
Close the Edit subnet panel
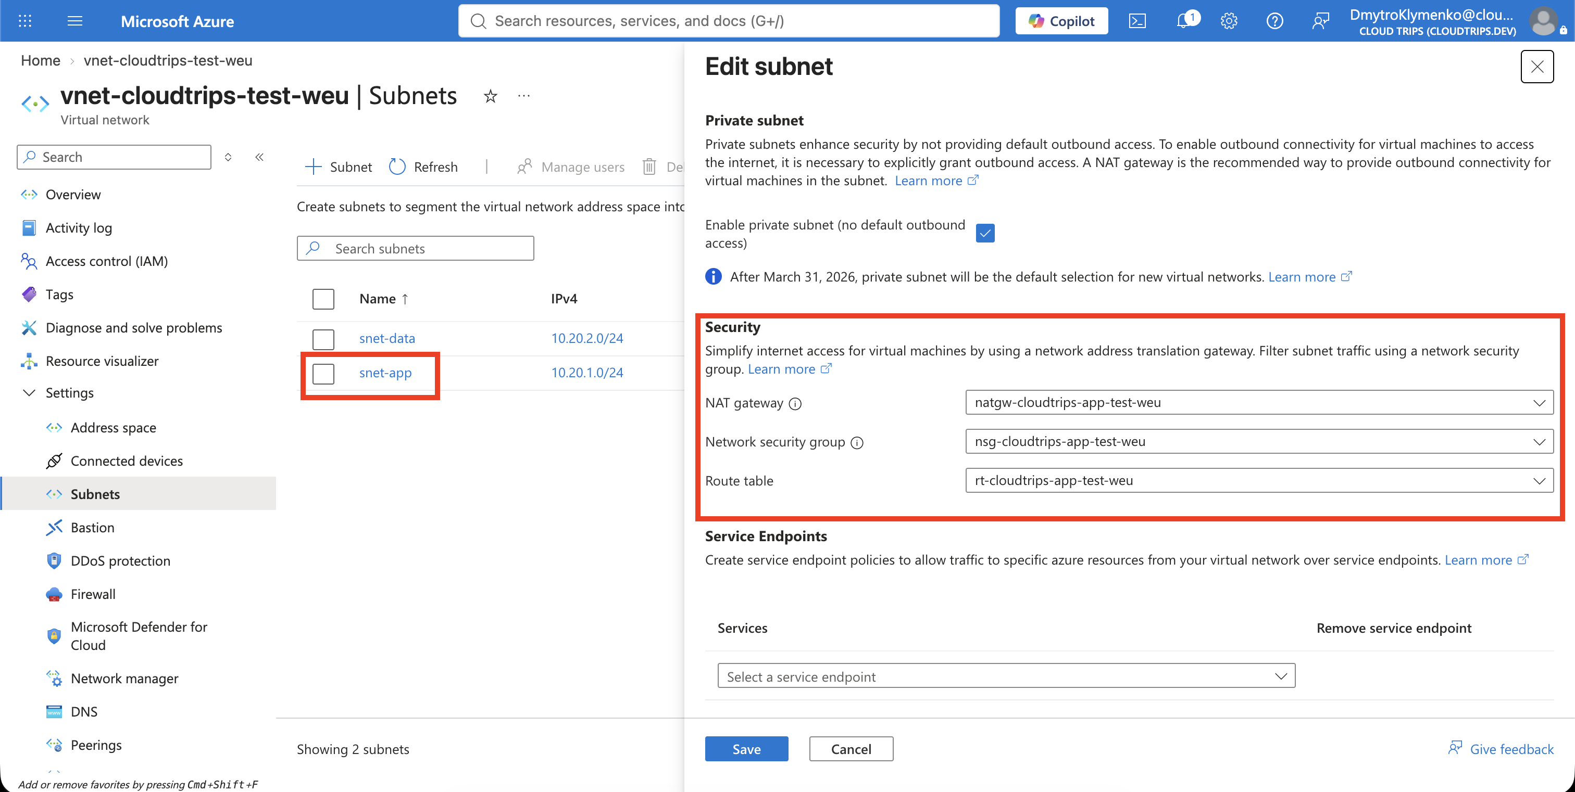[x=1537, y=67]
